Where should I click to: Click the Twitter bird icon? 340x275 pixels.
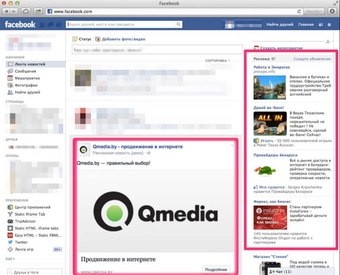pyautogui.click(x=10, y=242)
